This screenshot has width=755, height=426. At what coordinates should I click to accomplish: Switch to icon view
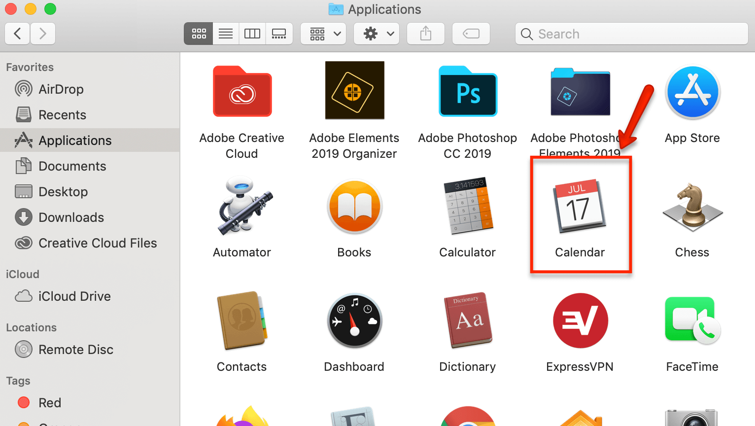pos(199,34)
